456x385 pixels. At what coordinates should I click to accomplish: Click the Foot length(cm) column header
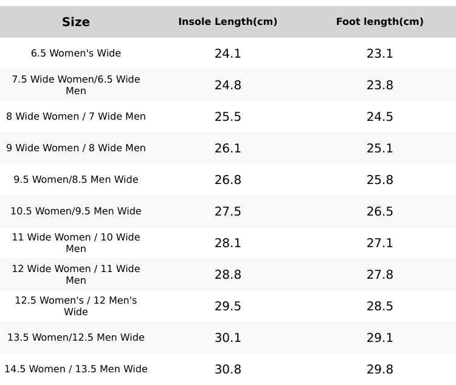pos(379,22)
